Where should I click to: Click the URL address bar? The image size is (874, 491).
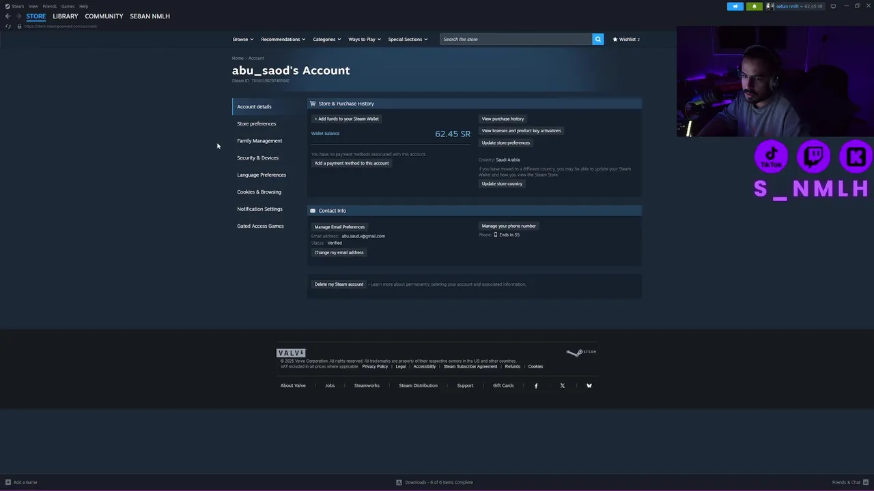[x=61, y=26]
